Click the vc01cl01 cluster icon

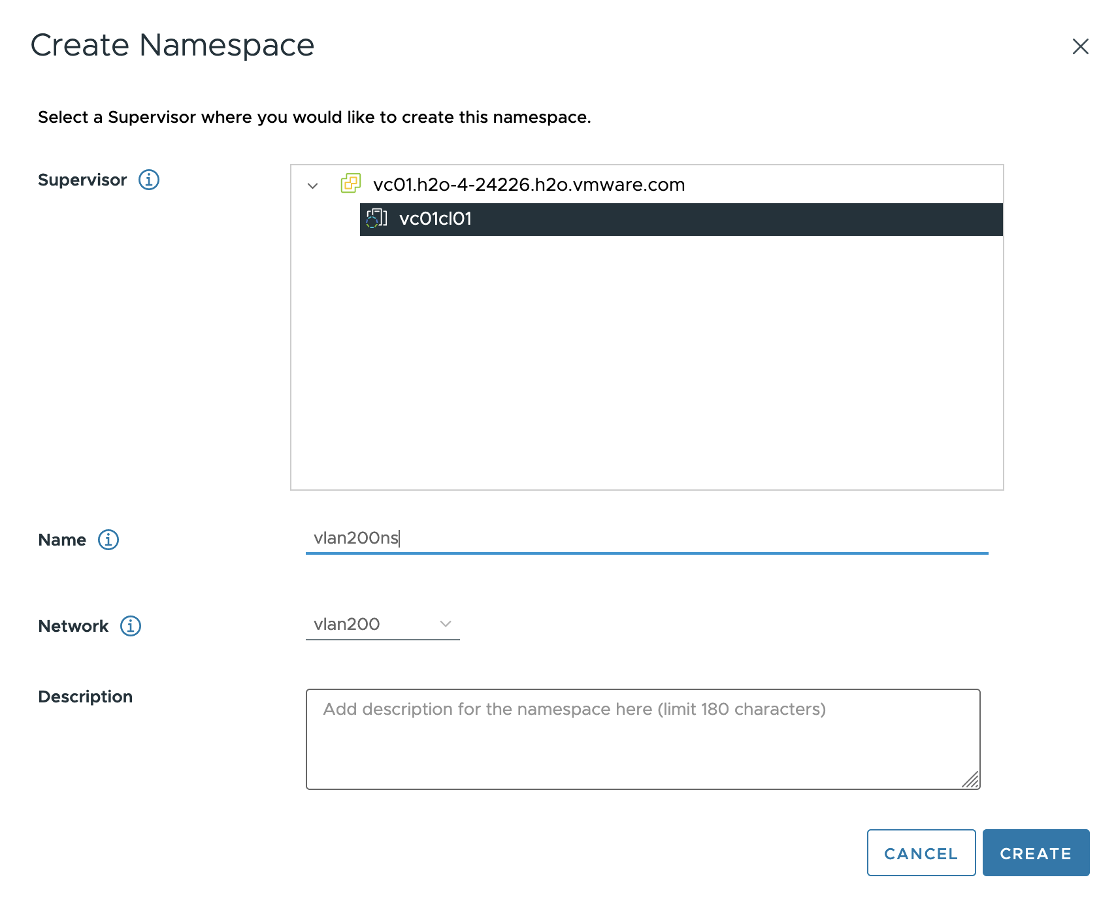point(377,218)
